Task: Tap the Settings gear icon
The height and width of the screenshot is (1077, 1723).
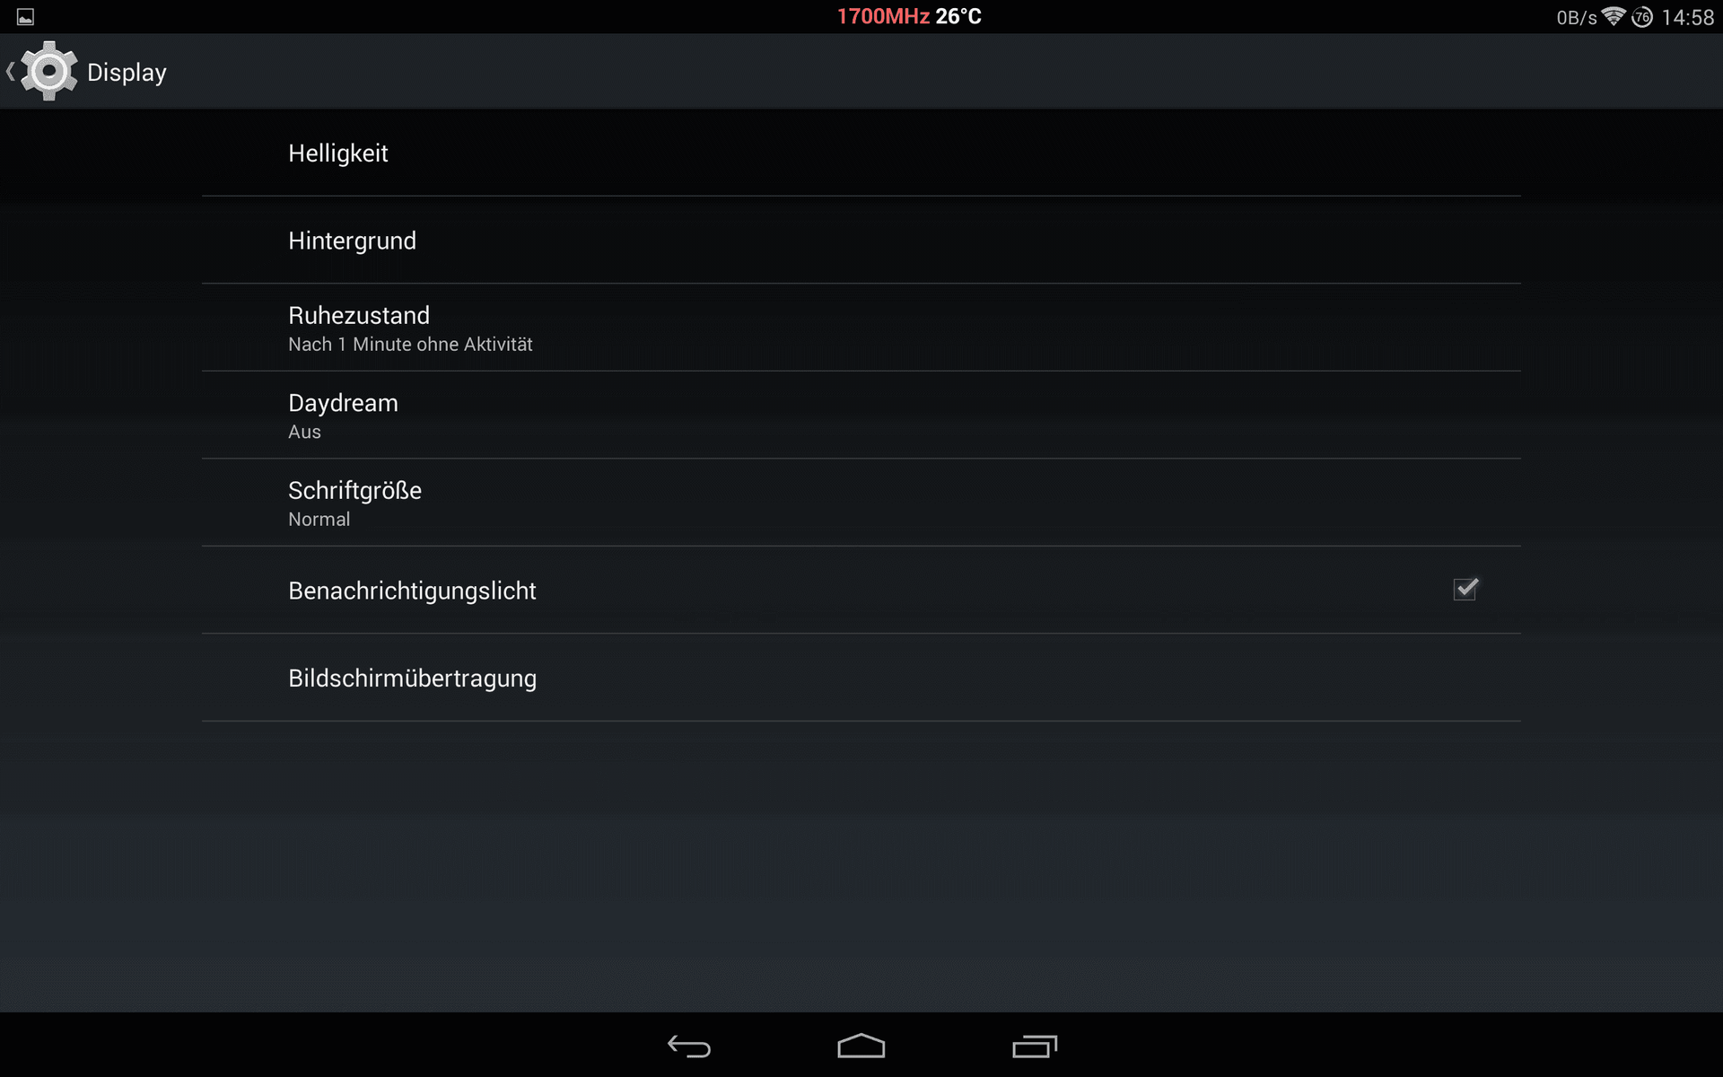Action: tap(49, 71)
